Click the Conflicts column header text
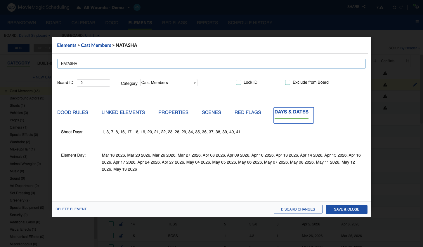The height and width of the screenshot is (247, 423). pyautogui.click(x=388, y=61)
